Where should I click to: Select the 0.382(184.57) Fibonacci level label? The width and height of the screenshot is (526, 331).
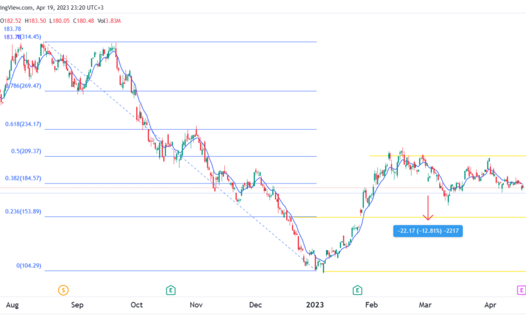click(23, 178)
